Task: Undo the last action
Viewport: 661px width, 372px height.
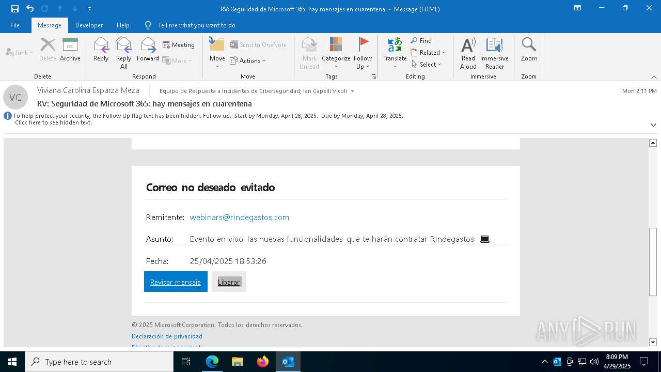Action: tap(30, 9)
